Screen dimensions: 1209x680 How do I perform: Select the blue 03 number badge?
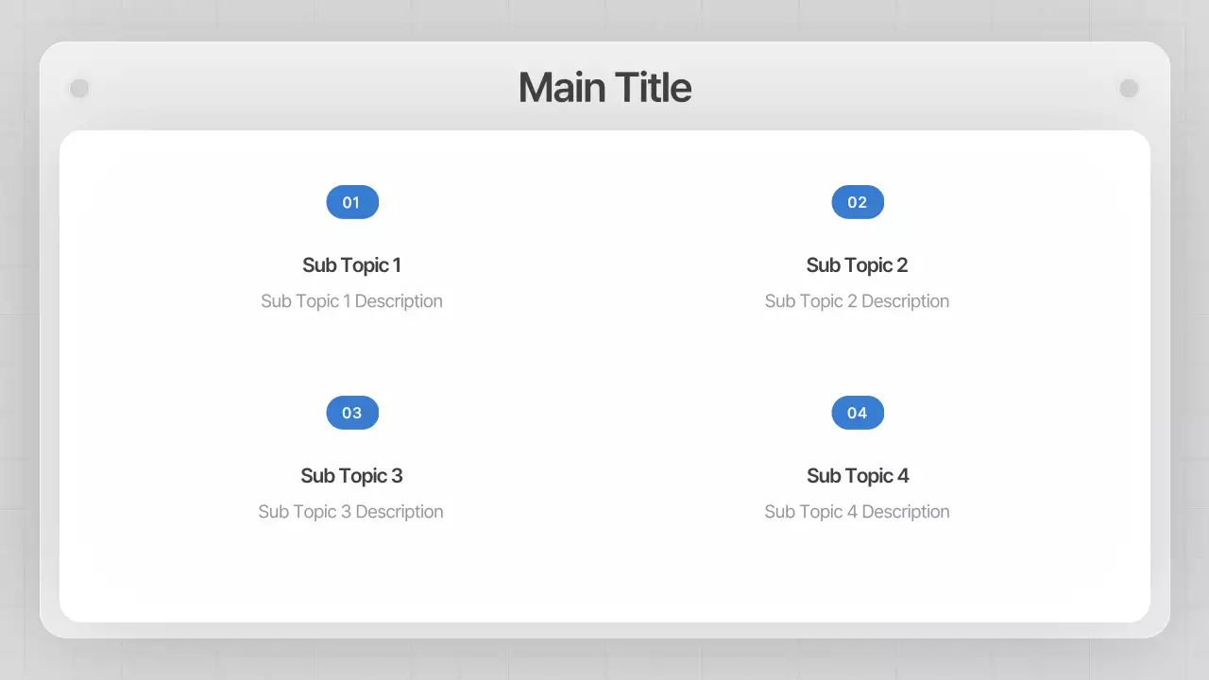click(352, 413)
